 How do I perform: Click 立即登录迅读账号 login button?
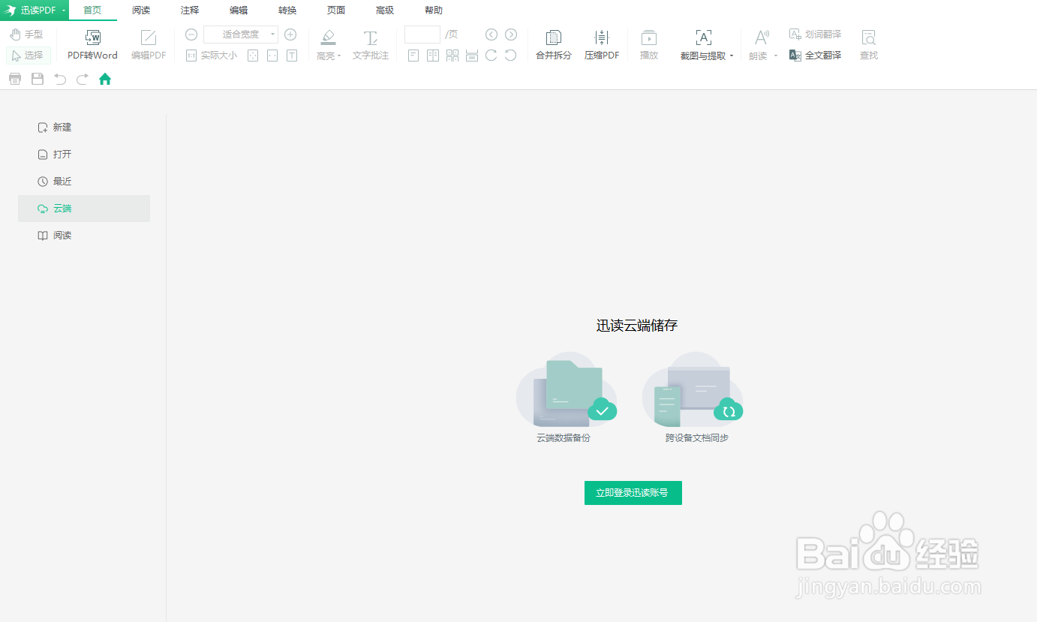(x=633, y=493)
